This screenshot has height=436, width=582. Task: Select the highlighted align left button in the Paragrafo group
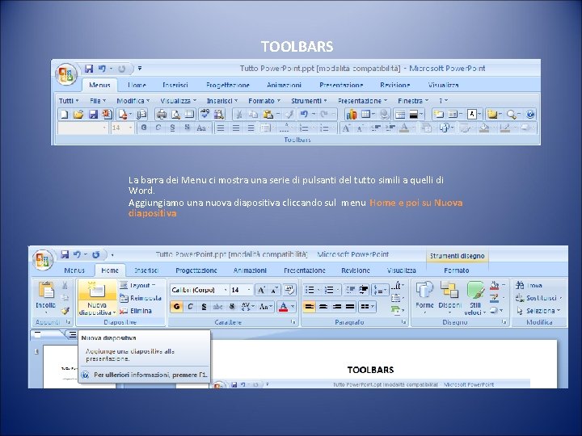[x=309, y=307]
